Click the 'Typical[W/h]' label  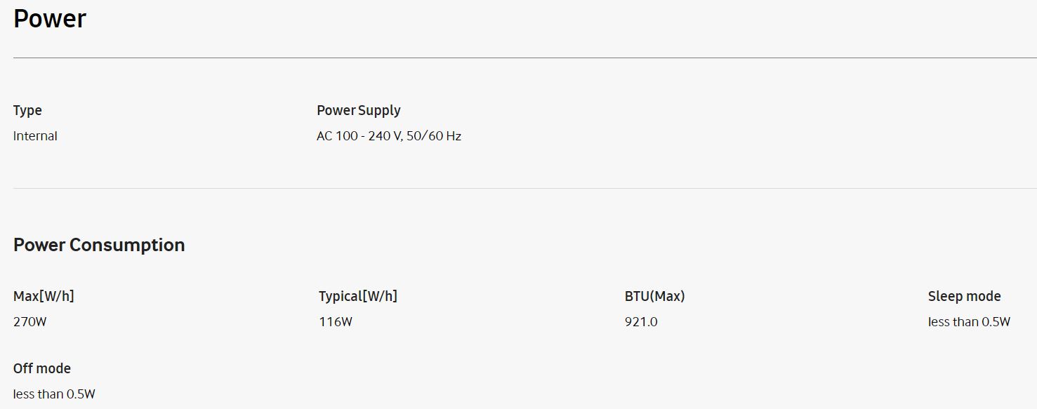coord(357,296)
